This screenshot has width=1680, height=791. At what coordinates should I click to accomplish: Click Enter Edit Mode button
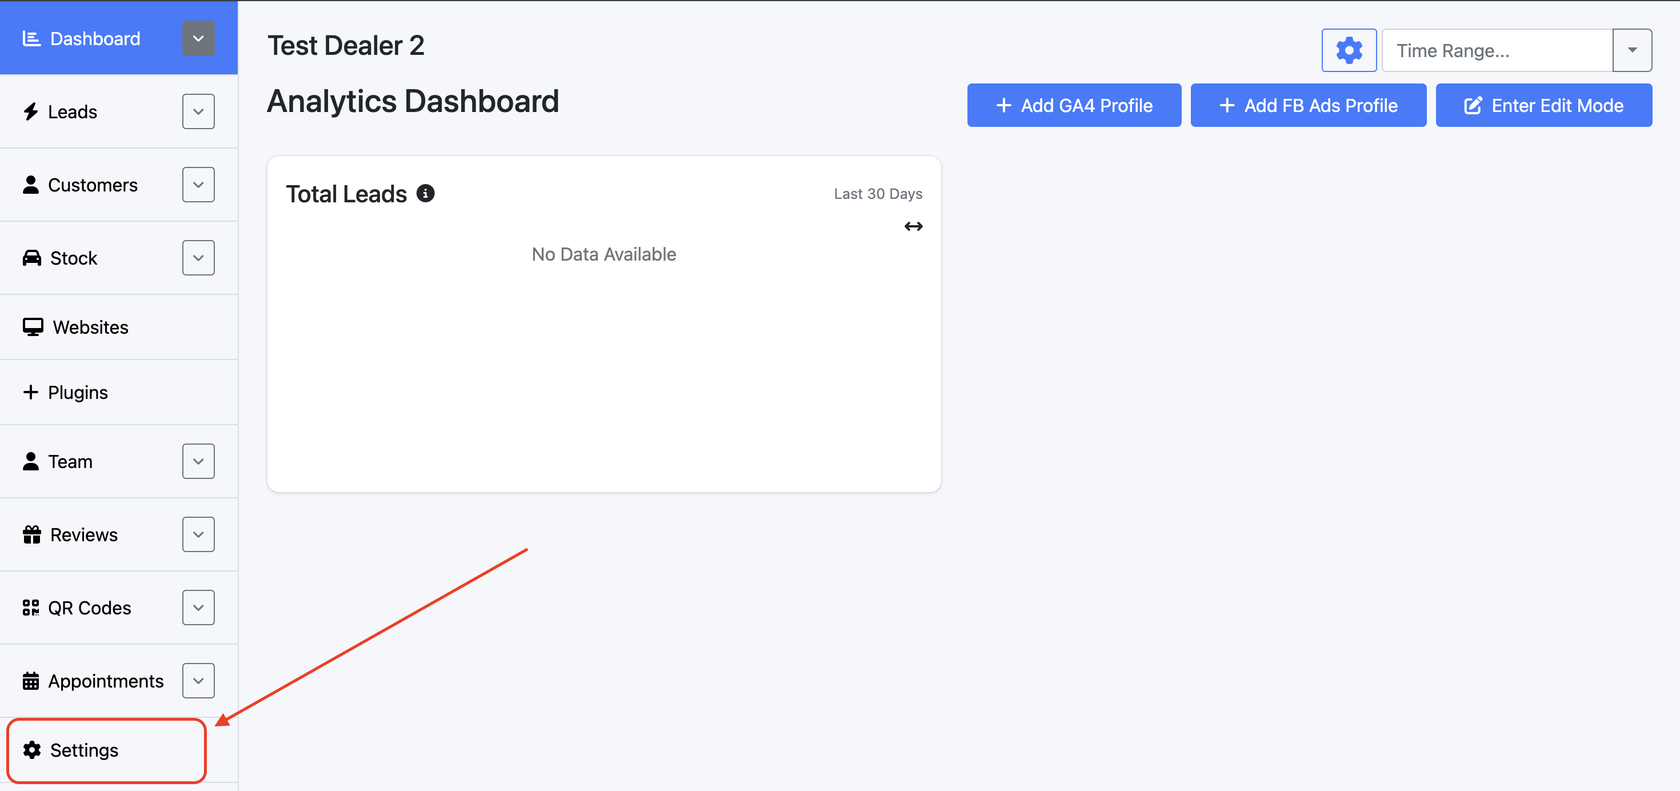(x=1543, y=105)
